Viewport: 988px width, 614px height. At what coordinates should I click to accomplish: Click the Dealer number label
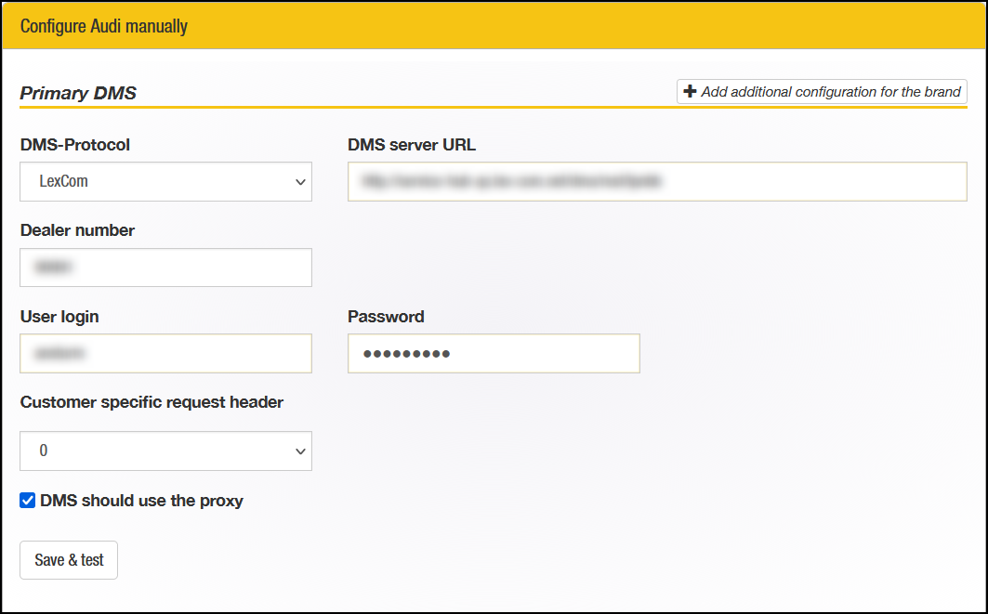77,230
